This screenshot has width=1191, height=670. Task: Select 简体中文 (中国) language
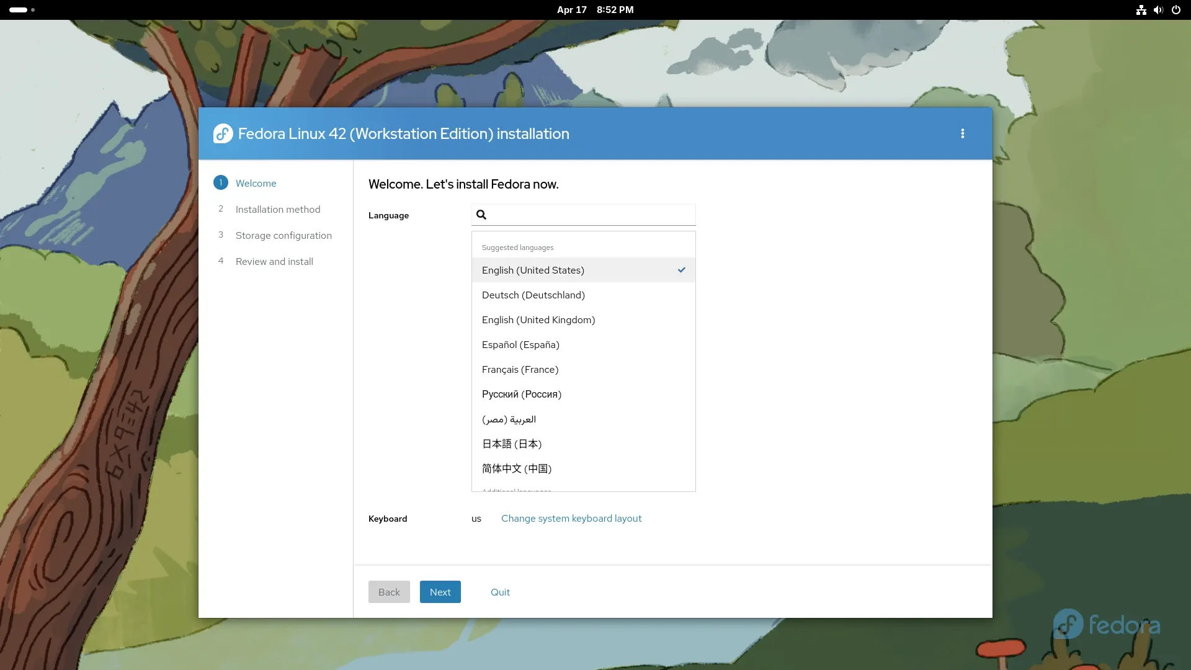click(584, 468)
